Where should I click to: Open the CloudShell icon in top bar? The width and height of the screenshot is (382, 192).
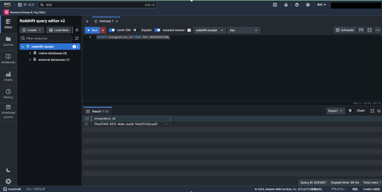(275, 5)
